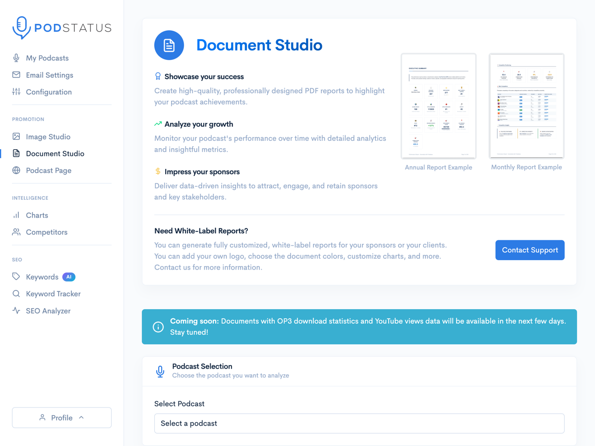Click the info icon in Coming soon banner

tap(158, 327)
